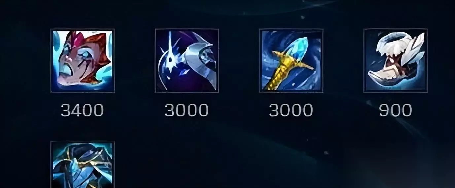Choose the golden hammer with crystal icon
The image size is (455, 188).
[291, 61]
